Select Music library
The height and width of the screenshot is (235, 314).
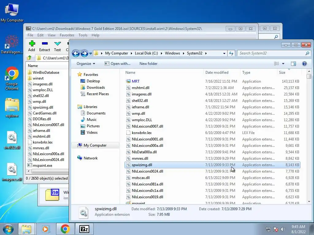[x=91, y=120]
